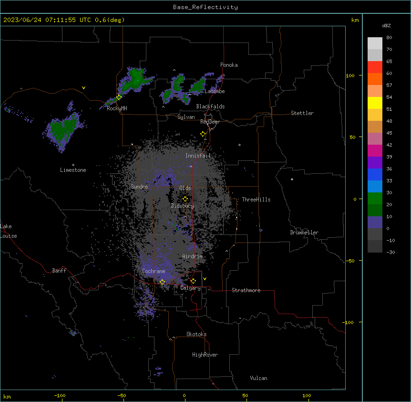This screenshot has height=402, width=411.
Task: Click the blue 36 dBZ legend color
Action: pos(375,174)
